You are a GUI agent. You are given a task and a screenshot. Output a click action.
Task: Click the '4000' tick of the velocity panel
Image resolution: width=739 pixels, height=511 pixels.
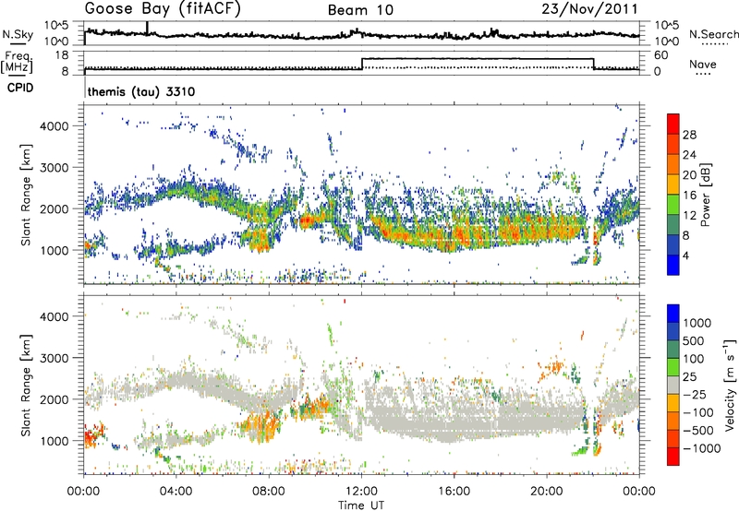(55, 316)
